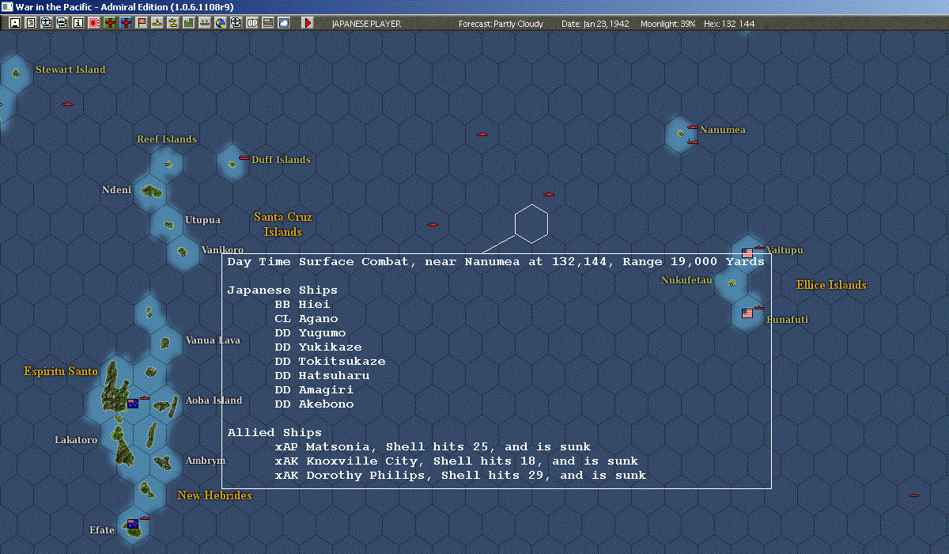Click the crosshair target toolbar icon
Image resolution: width=949 pixels, height=554 pixels.
236,23
